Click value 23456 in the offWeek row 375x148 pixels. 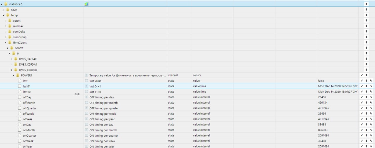pos(322,113)
